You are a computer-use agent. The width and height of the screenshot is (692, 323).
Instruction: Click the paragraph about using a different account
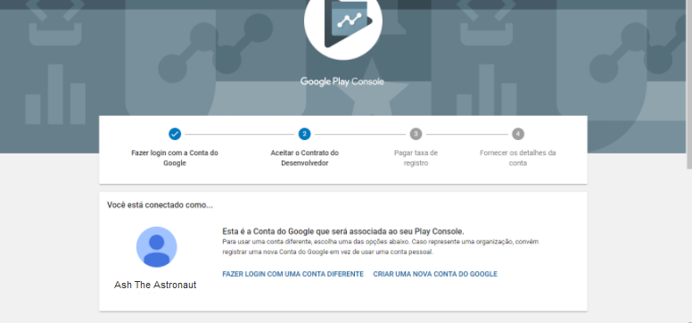[381, 247]
